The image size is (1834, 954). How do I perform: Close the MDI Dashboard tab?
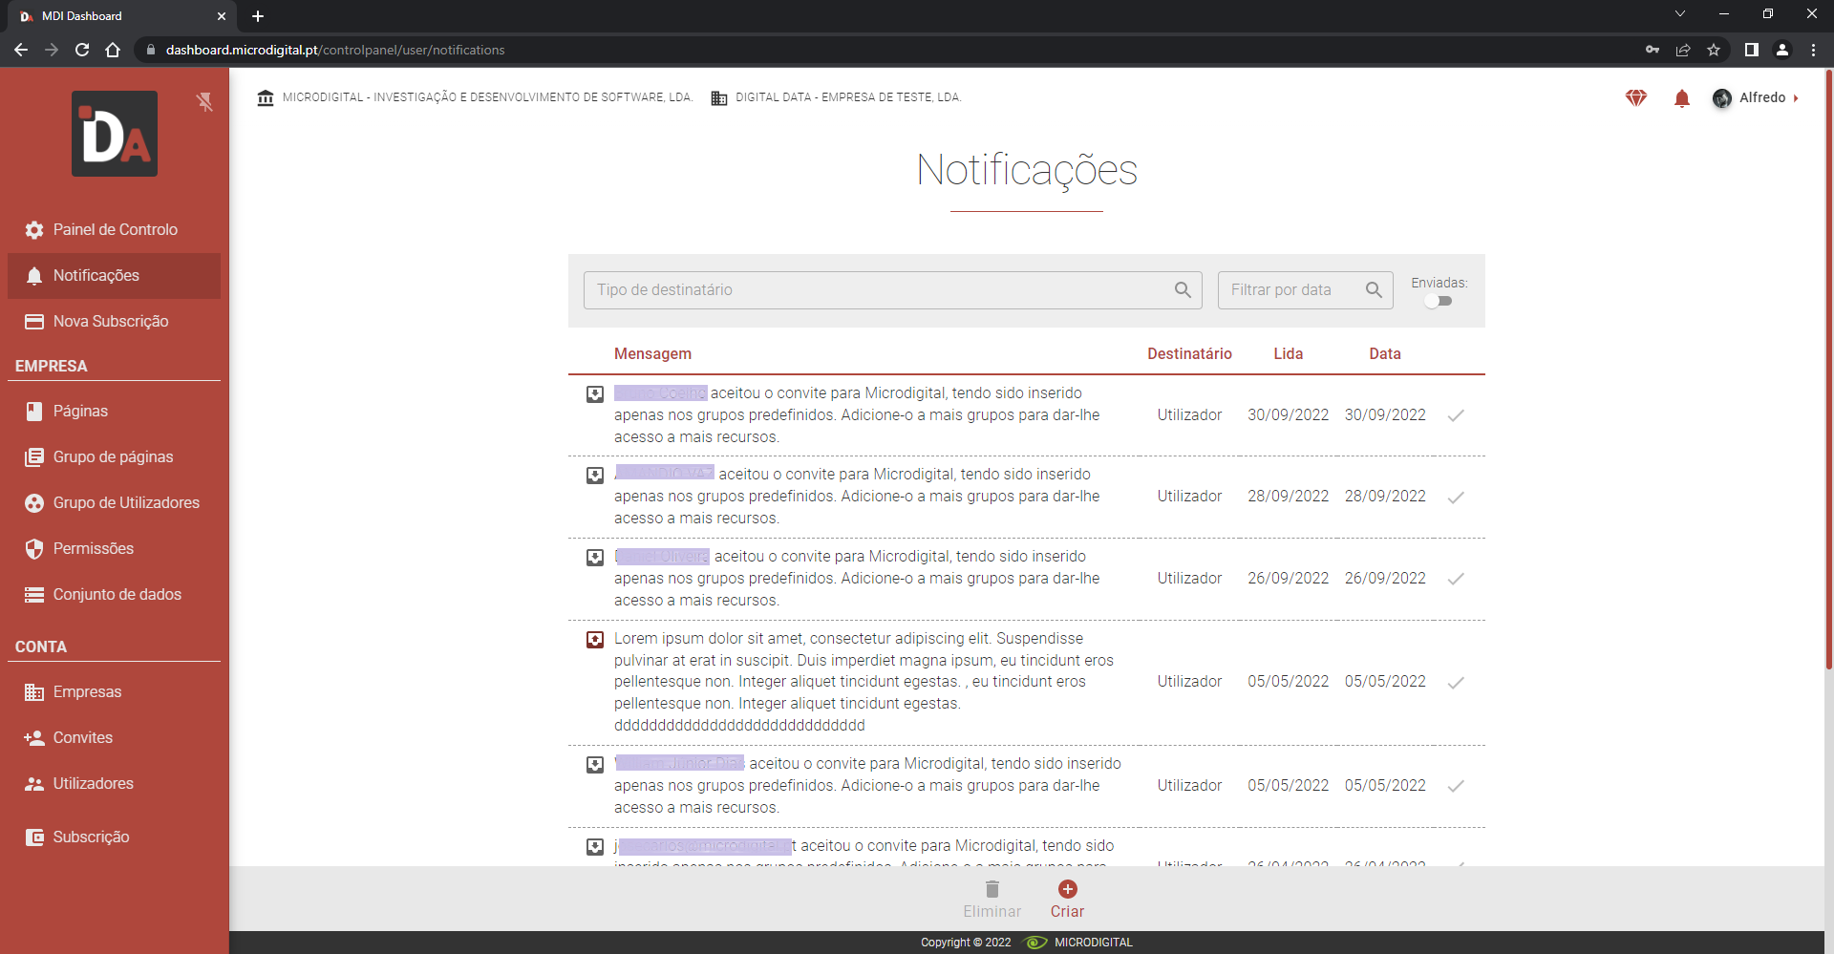222,16
